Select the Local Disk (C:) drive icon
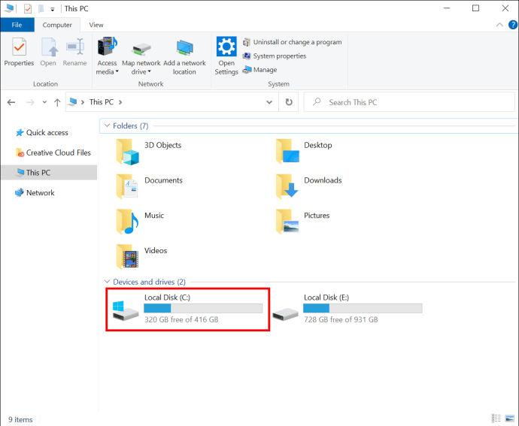 (126, 311)
